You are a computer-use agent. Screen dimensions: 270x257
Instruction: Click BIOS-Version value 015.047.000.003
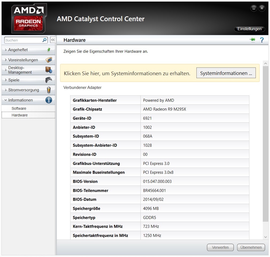(x=157, y=182)
